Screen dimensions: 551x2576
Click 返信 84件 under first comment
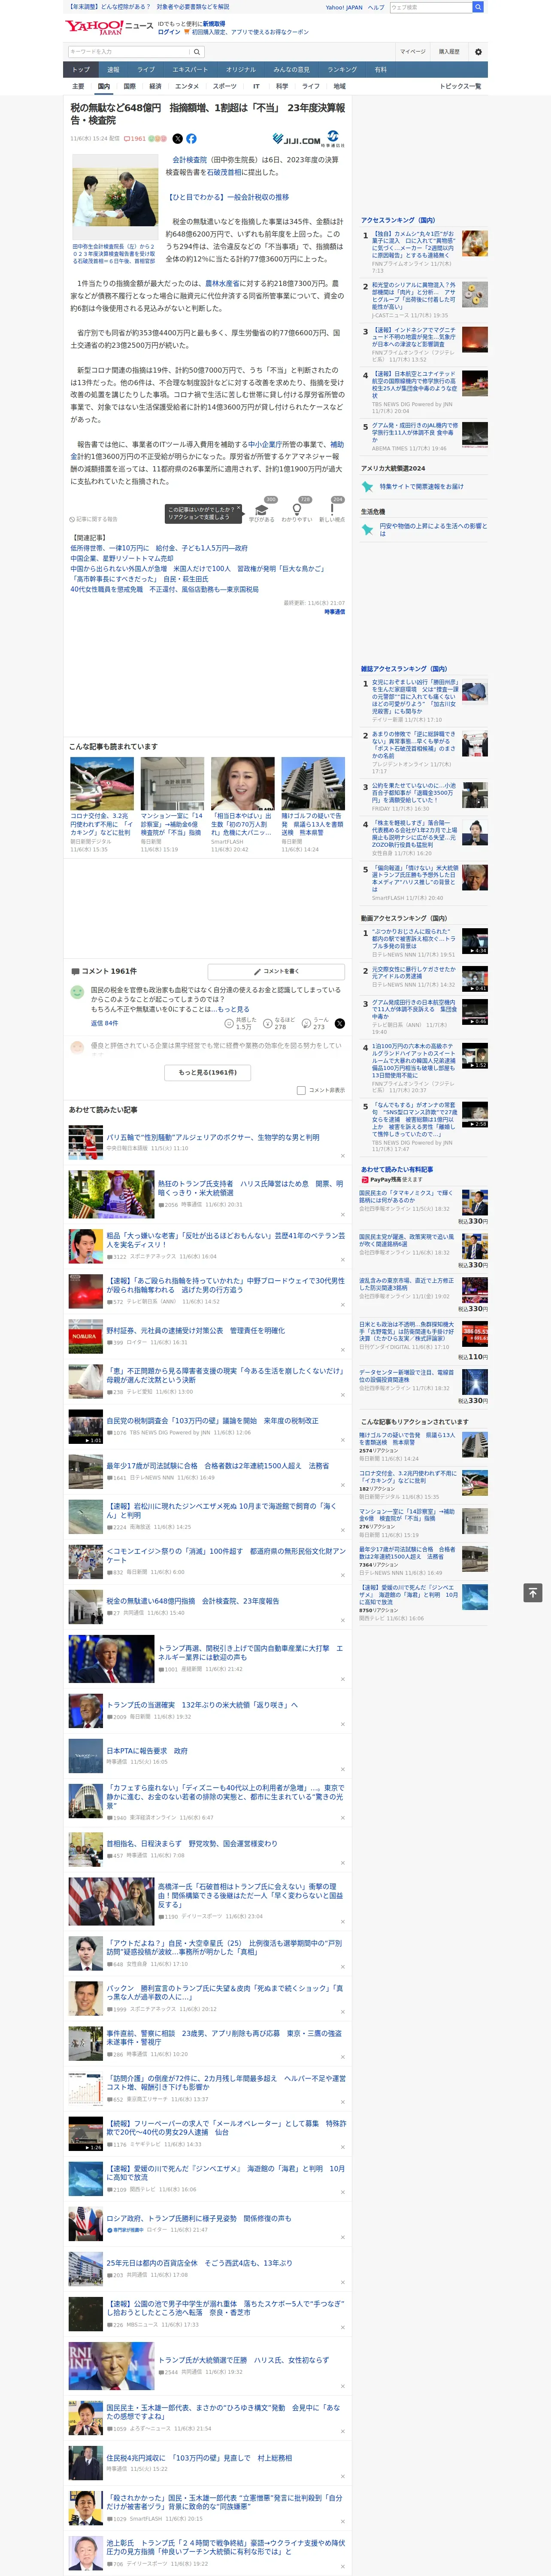click(x=104, y=1023)
